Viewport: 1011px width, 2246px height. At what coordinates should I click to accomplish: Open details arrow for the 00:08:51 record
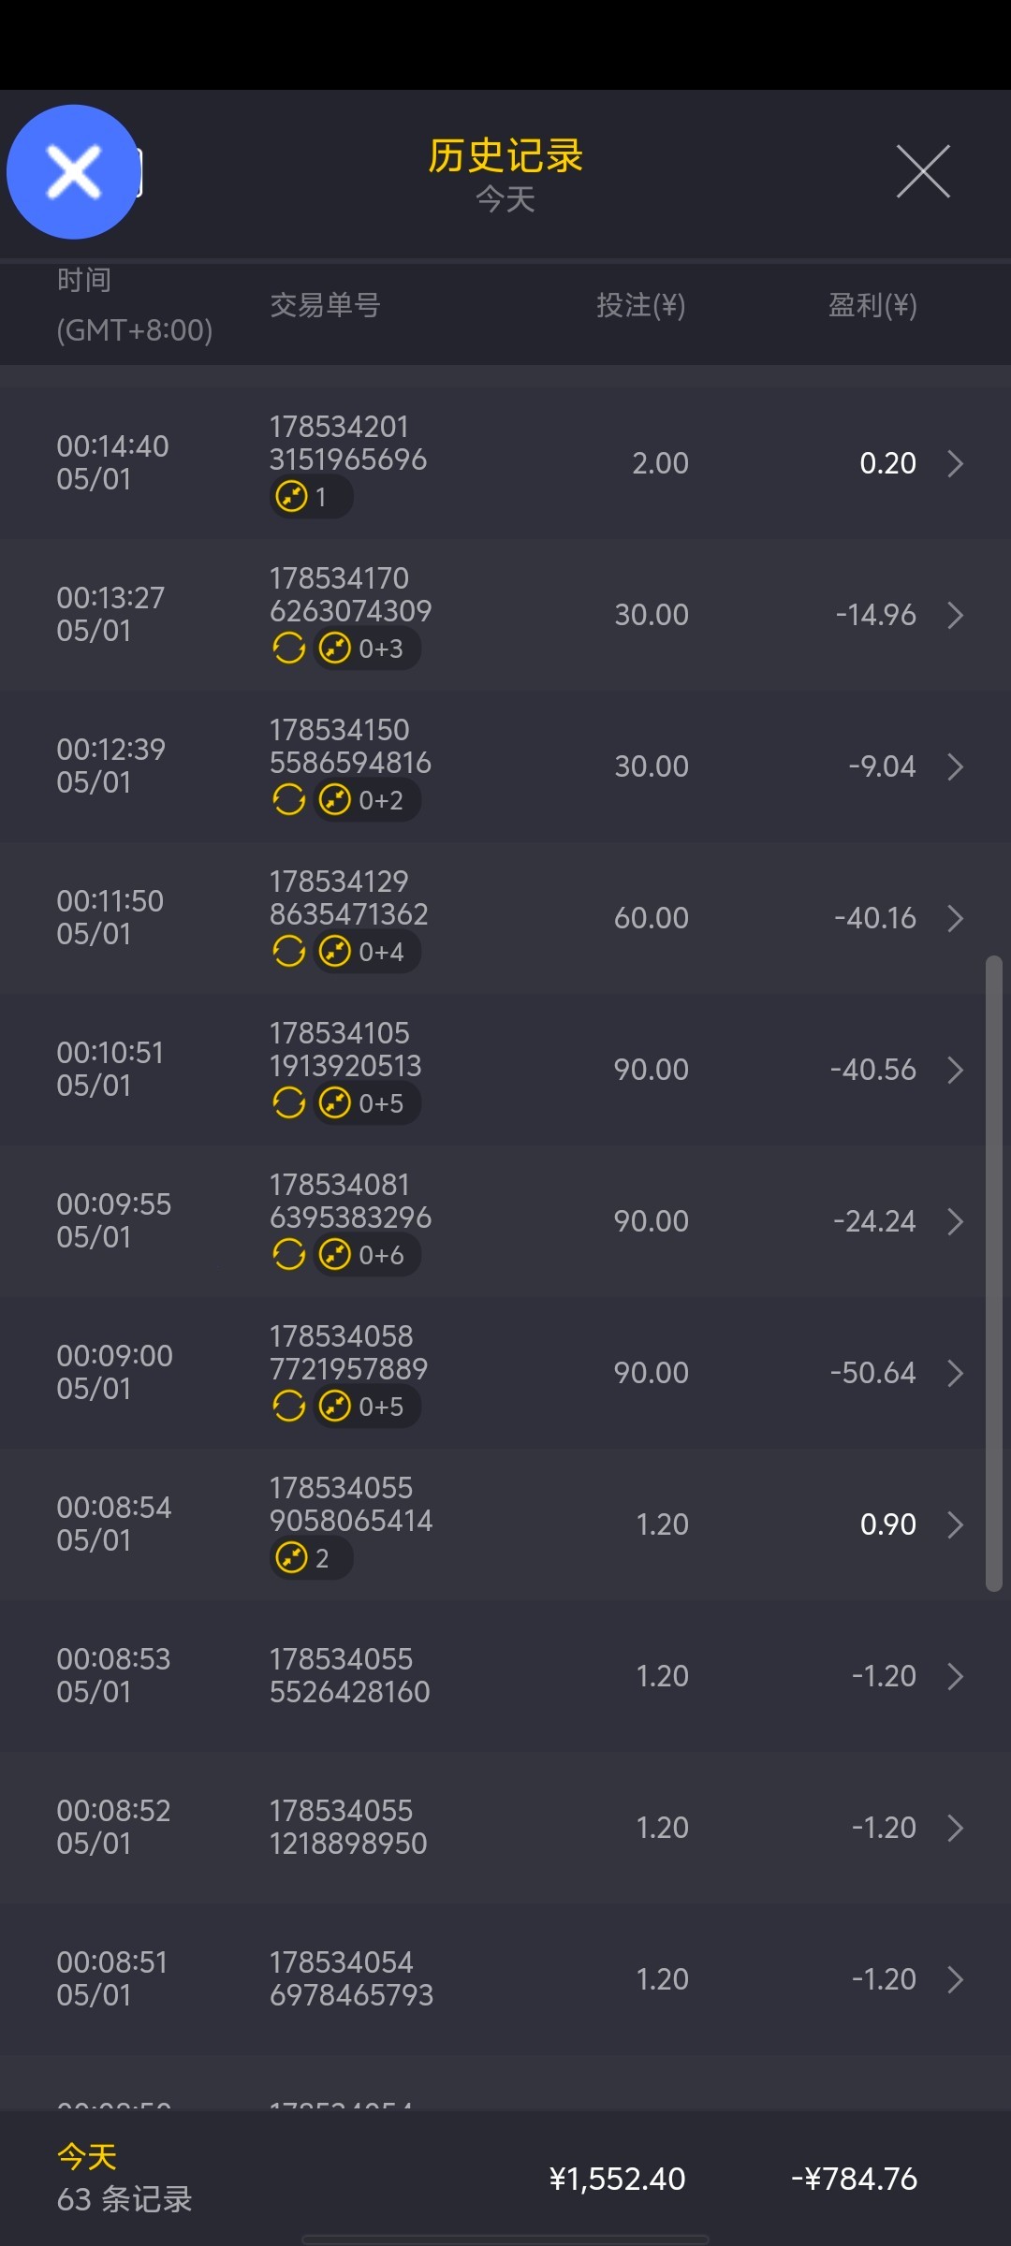point(955,1979)
